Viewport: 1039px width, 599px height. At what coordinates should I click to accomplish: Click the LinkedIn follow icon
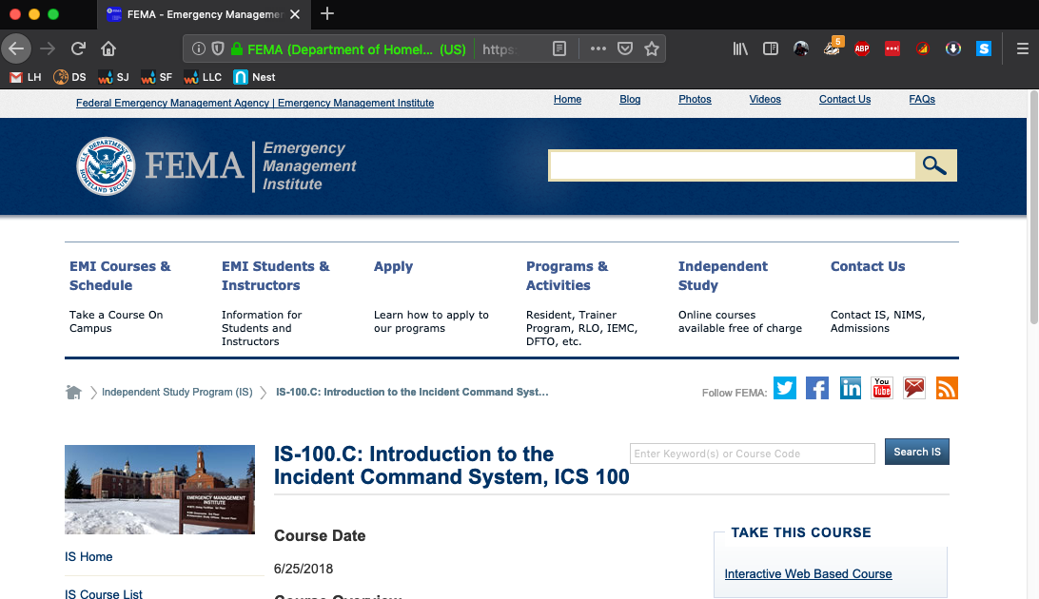(850, 388)
